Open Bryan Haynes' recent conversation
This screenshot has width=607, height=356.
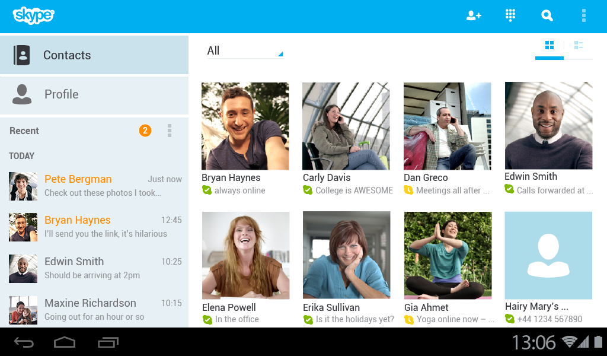click(x=94, y=227)
